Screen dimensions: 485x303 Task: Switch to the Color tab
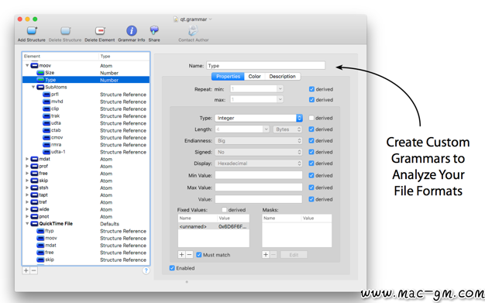coord(255,76)
